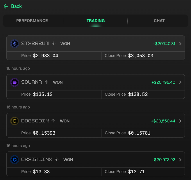Expand the Dogecoin trade details chevron
This screenshot has height=180, width=191.
pyautogui.click(x=181, y=121)
